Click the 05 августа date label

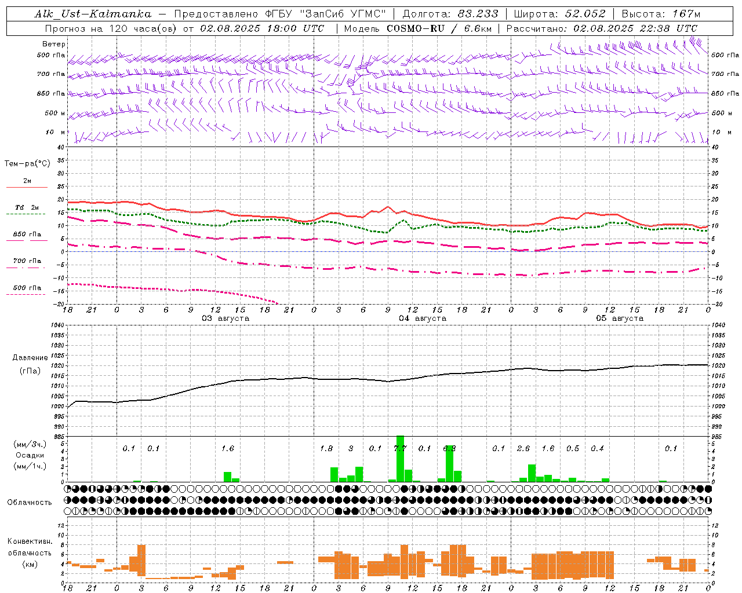(x=620, y=318)
